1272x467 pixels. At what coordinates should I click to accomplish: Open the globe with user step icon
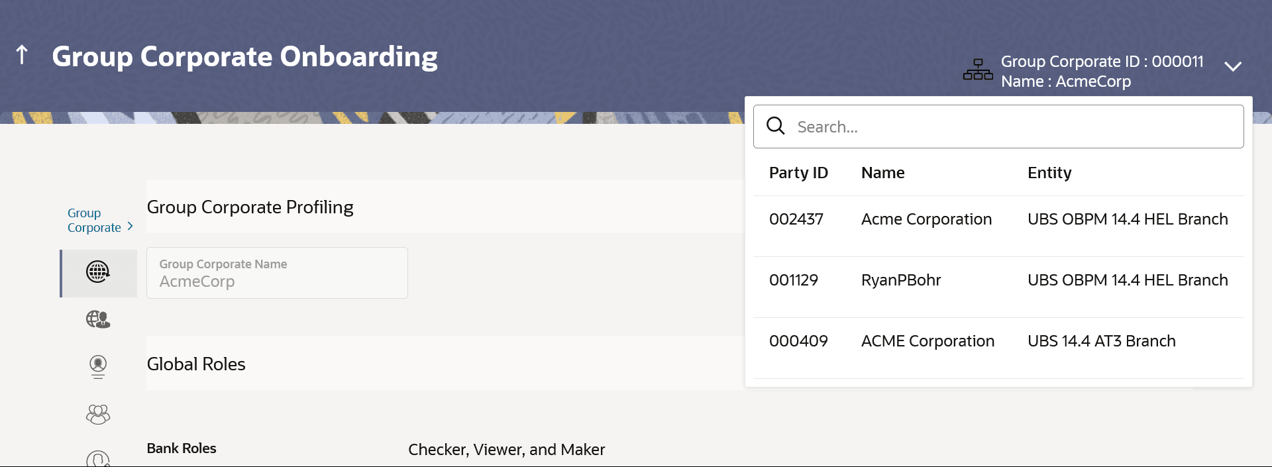click(x=98, y=319)
